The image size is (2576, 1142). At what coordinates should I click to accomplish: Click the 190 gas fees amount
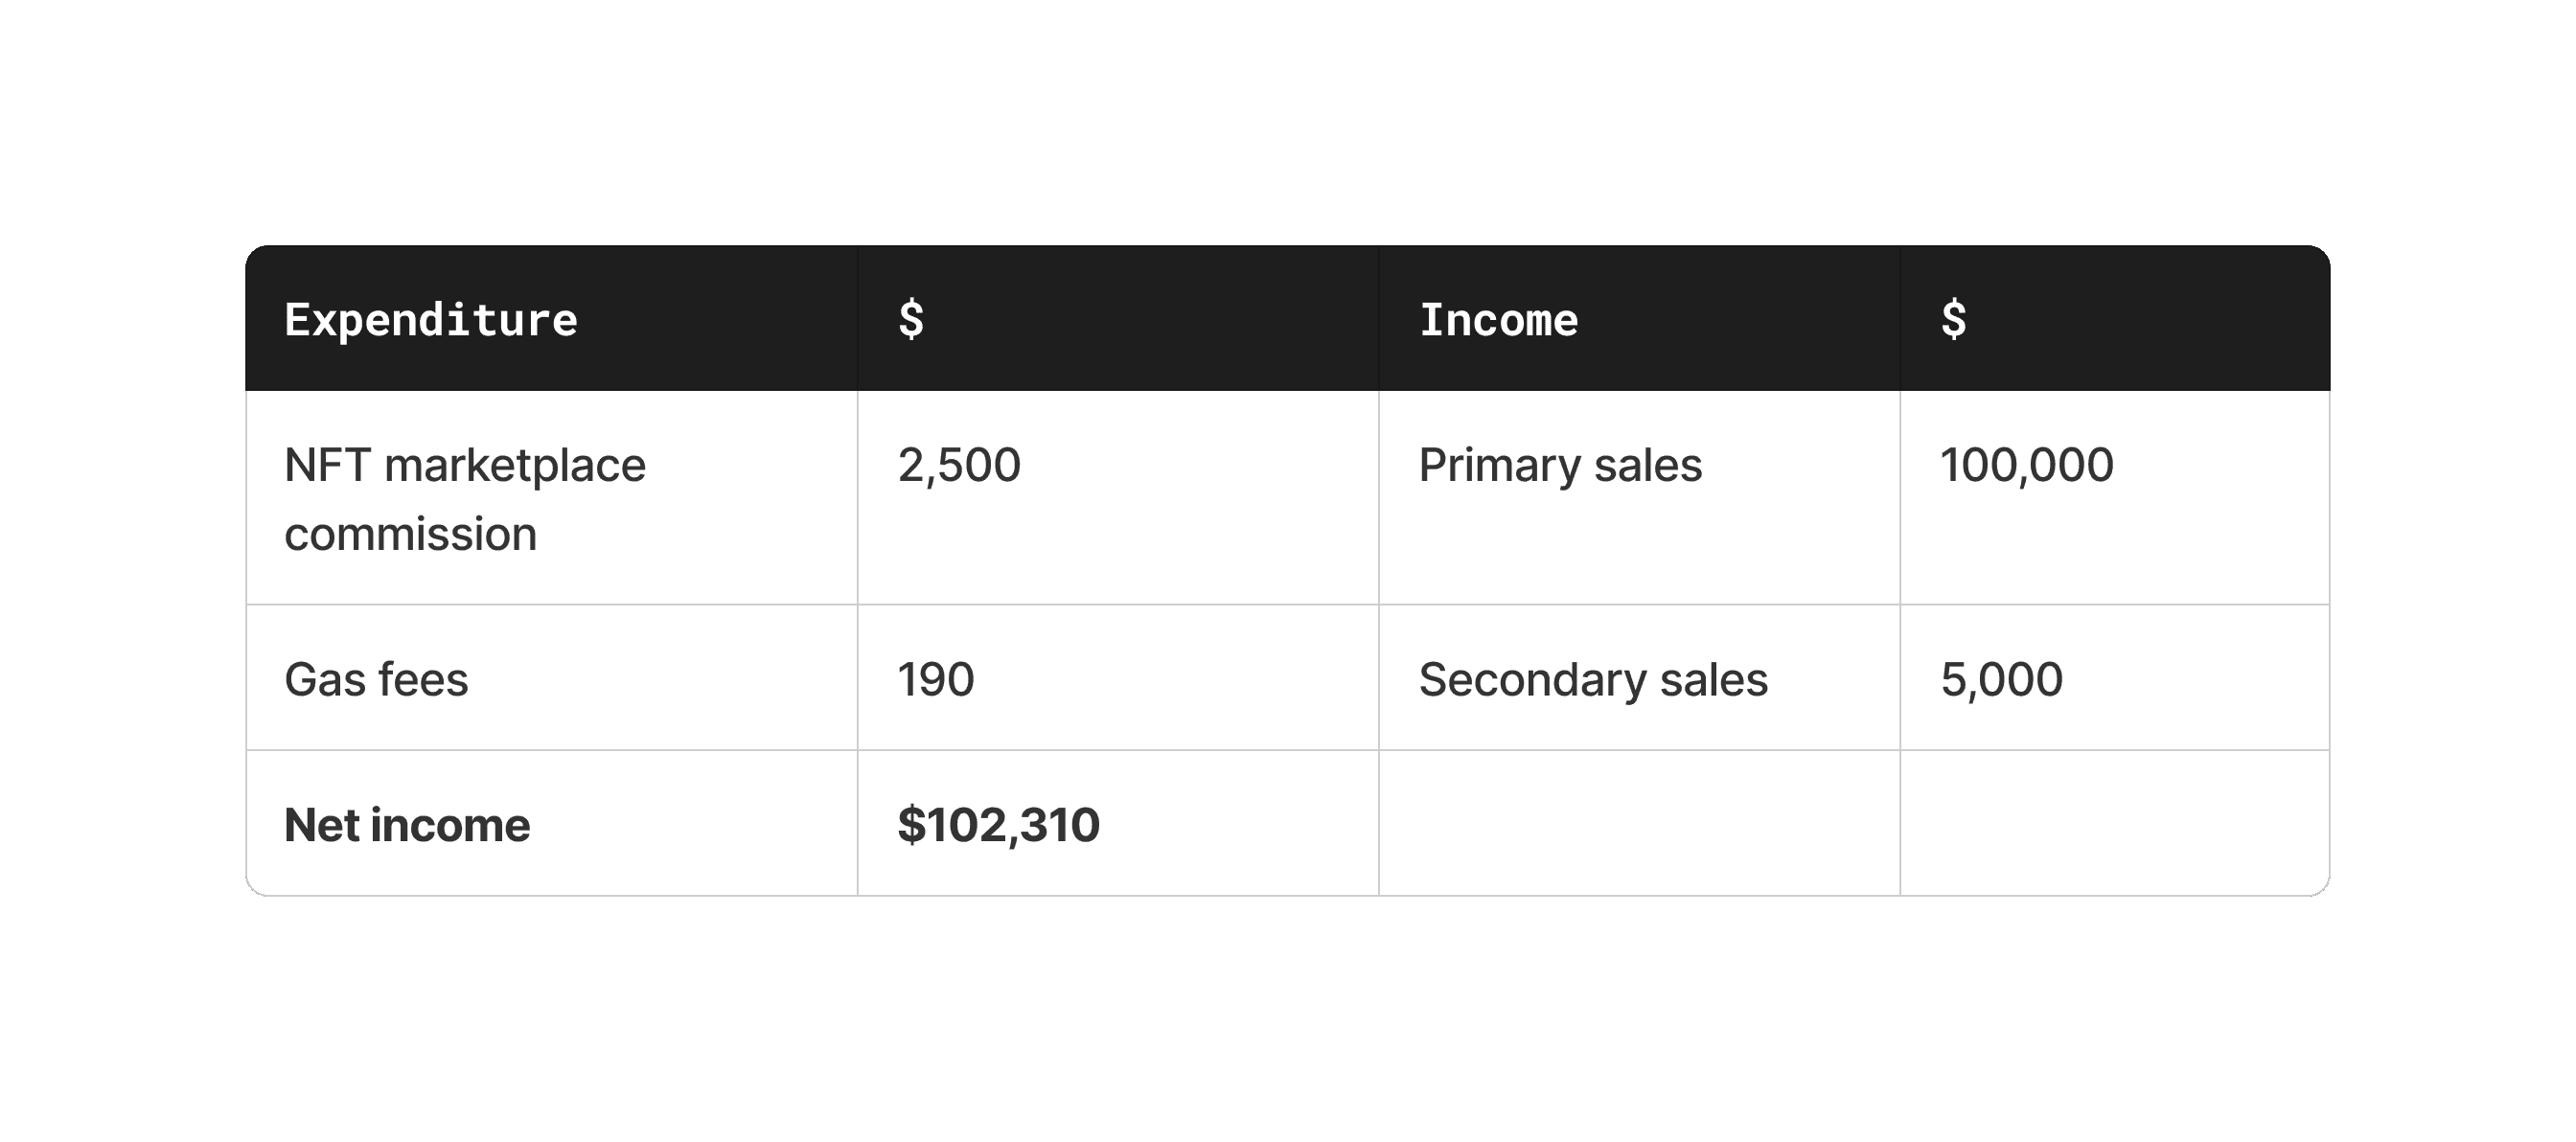[x=935, y=679]
